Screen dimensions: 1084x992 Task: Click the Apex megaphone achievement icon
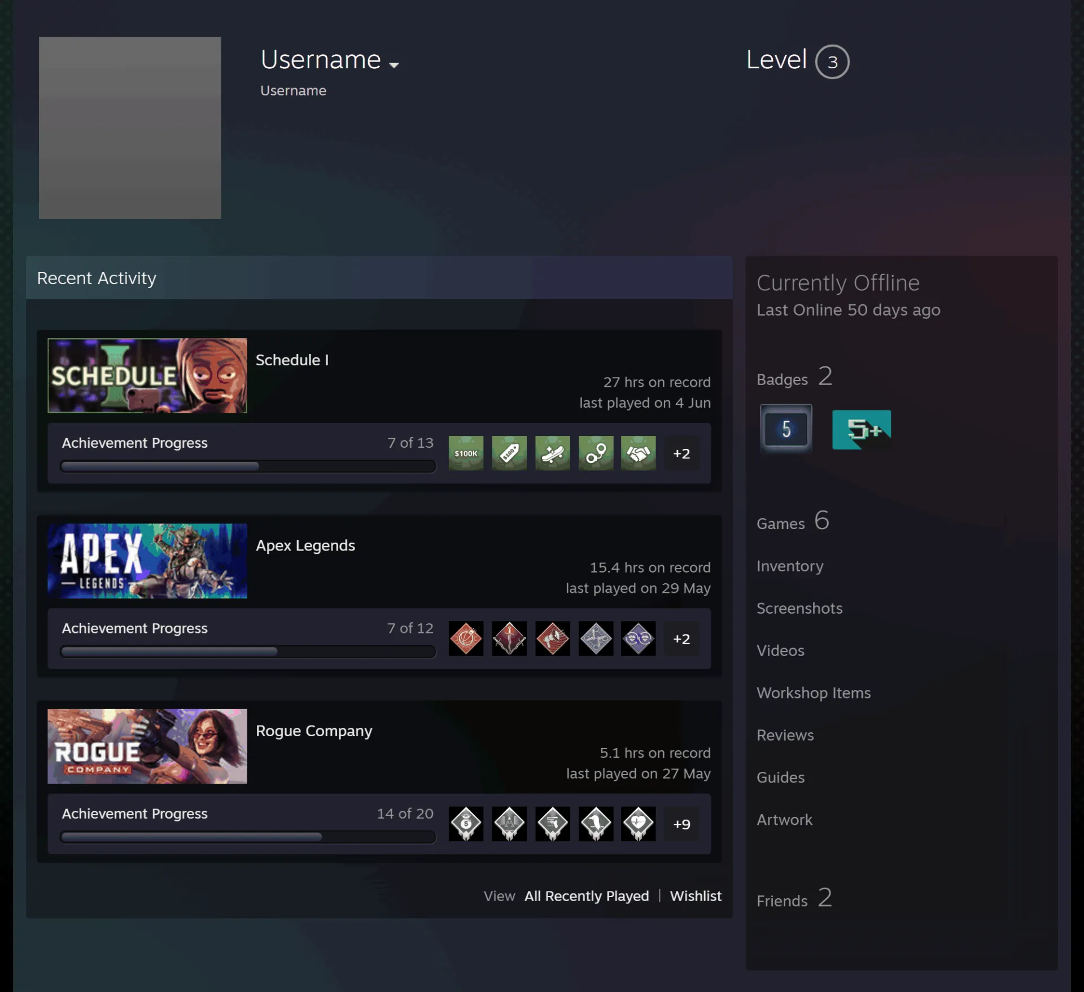[552, 638]
